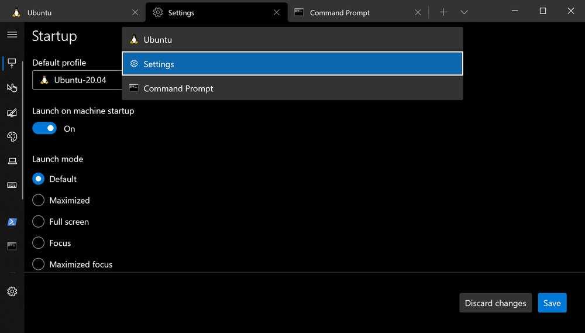Turn off Launch on machine startup

tap(44, 129)
